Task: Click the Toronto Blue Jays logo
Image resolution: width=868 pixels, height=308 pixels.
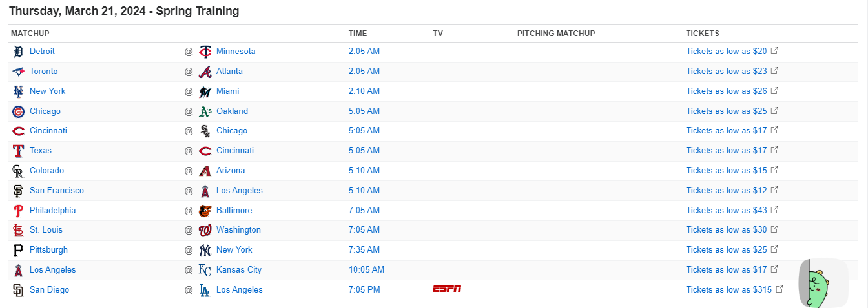Action: pos(18,72)
